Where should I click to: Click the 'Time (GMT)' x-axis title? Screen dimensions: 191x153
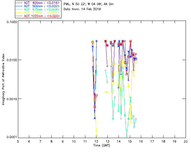tap(102, 145)
